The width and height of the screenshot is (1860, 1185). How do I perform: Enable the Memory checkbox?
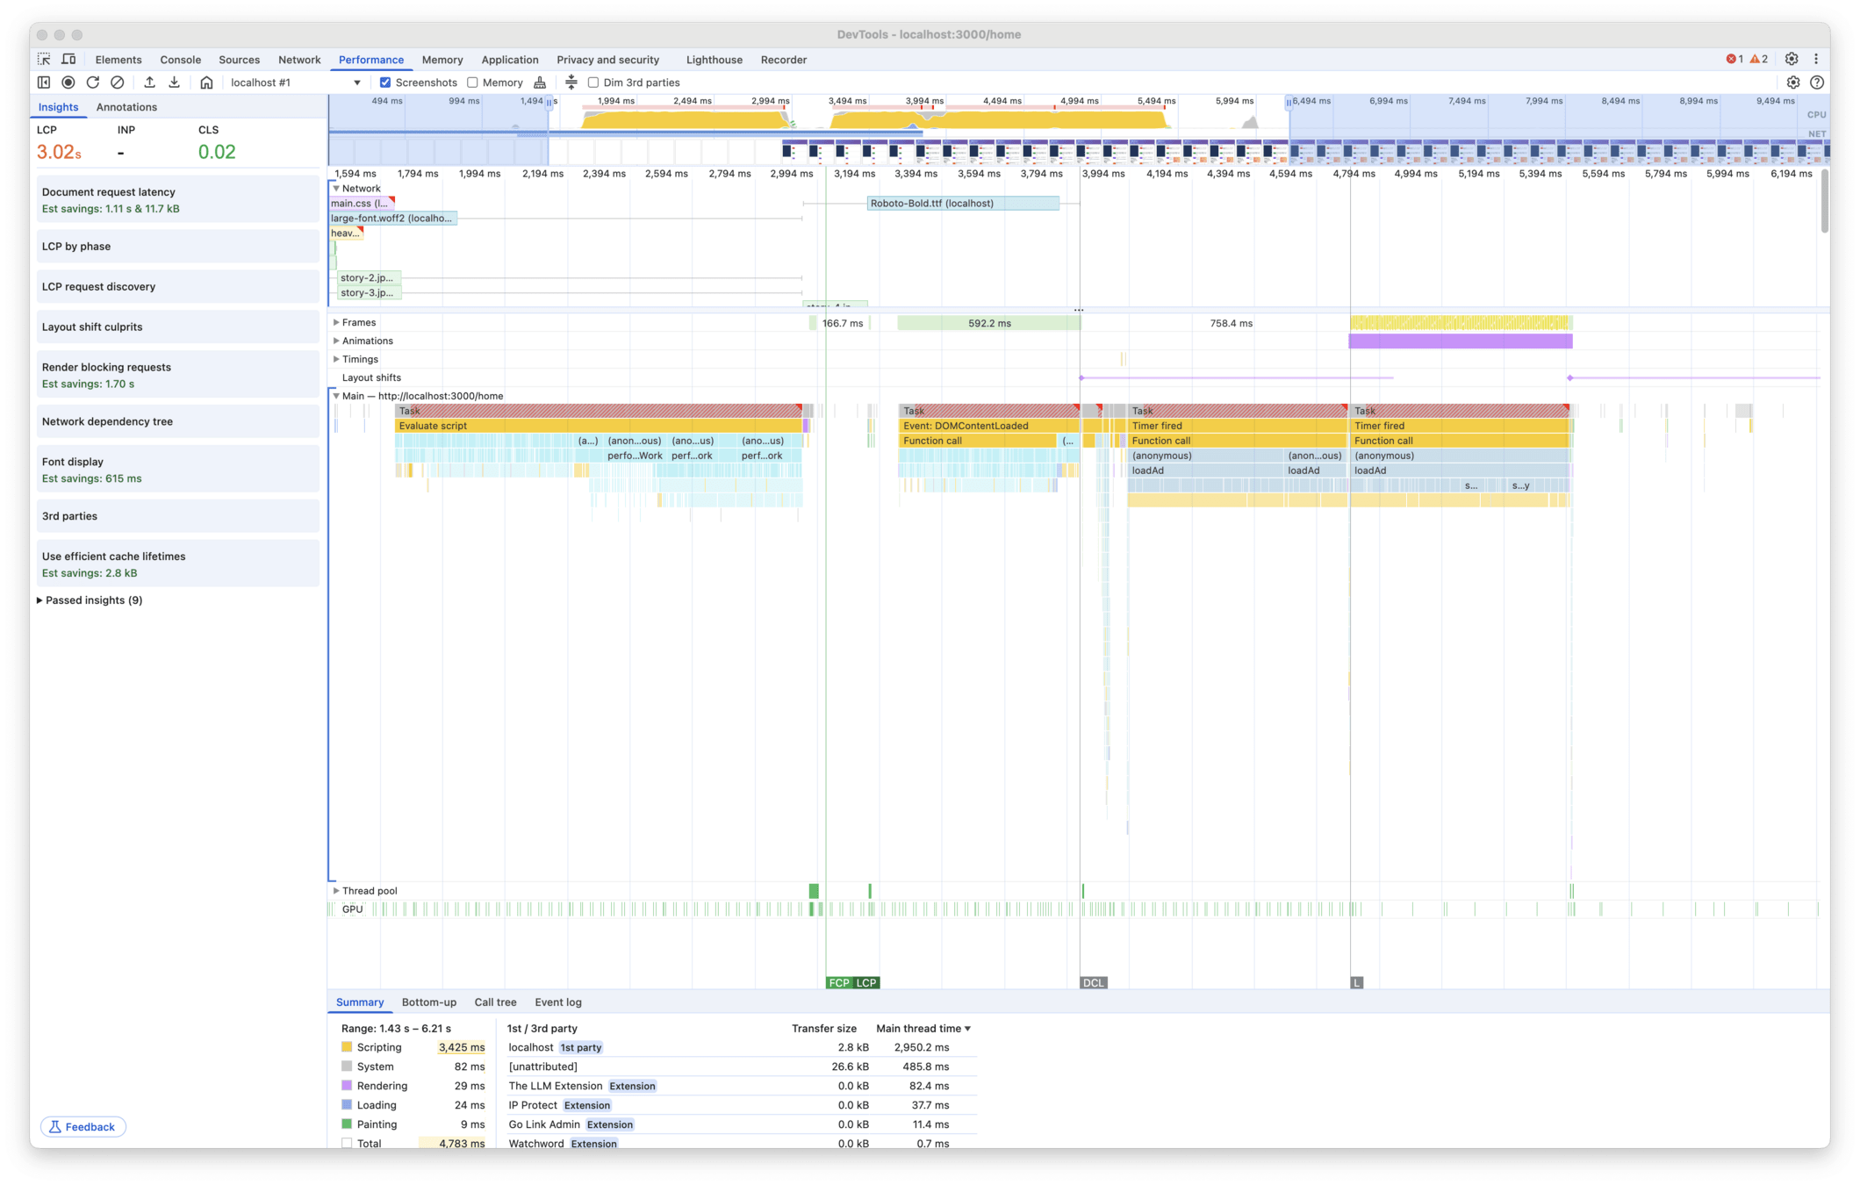pyautogui.click(x=473, y=83)
